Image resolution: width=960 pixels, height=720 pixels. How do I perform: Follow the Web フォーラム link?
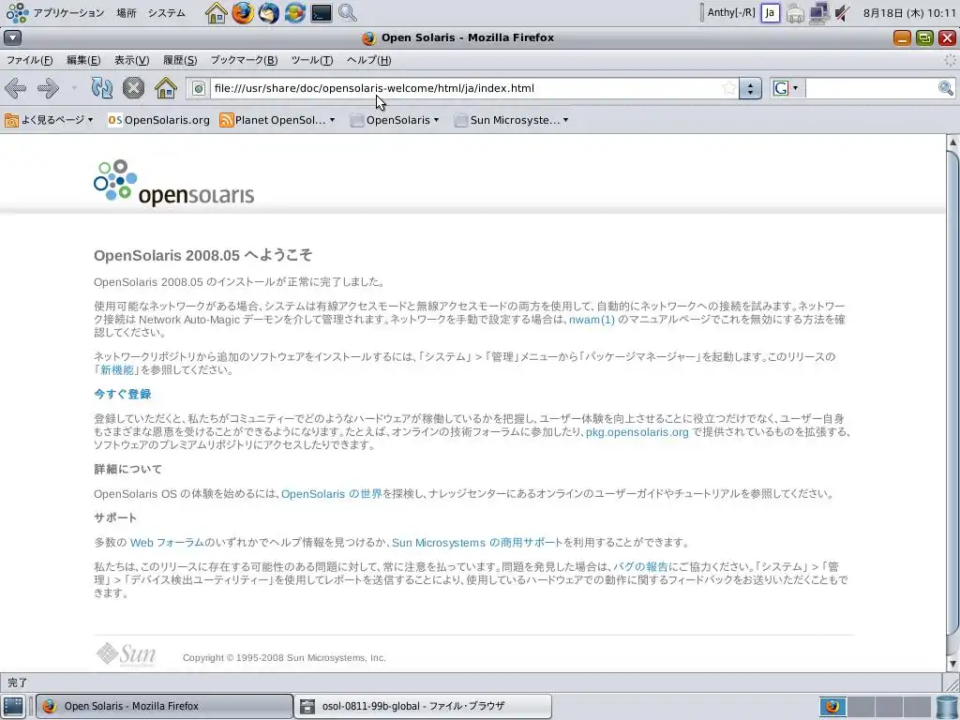167,543
